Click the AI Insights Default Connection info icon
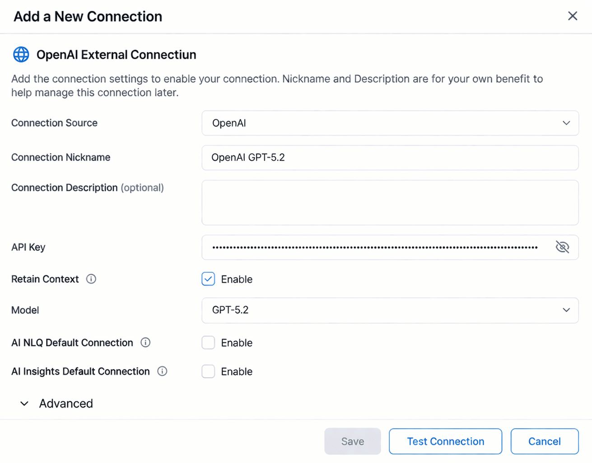The height and width of the screenshot is (463, 592). pyautogui.click(x=162, y=371)
